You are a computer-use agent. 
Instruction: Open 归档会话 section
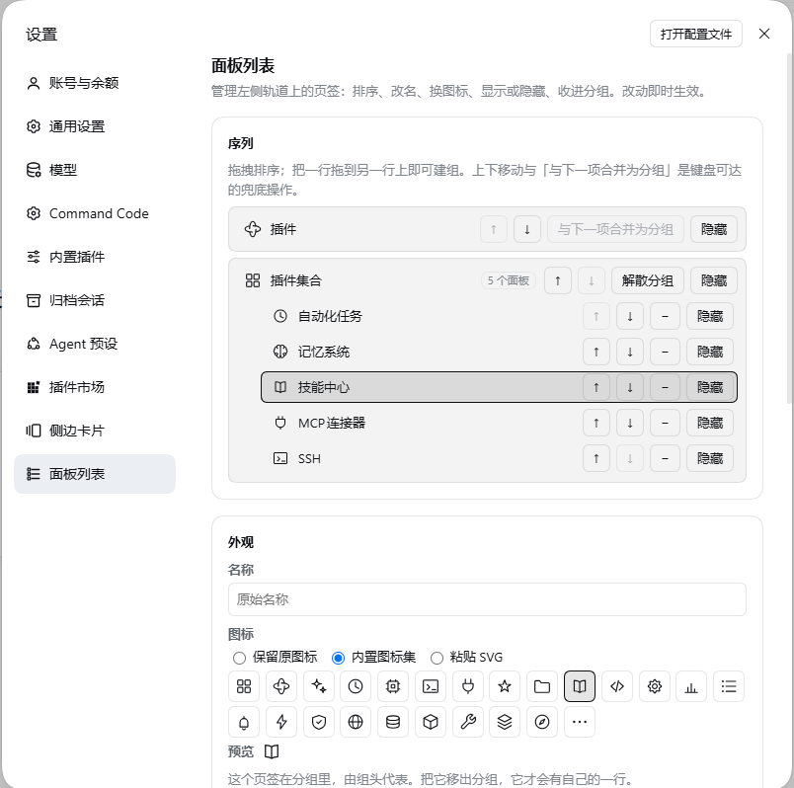[95, 300]
